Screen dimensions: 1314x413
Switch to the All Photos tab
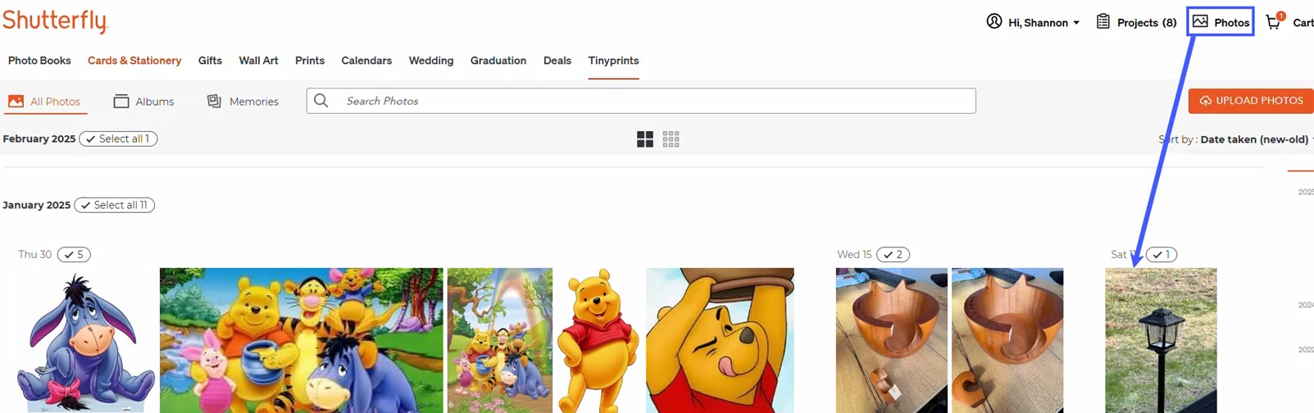pyautogui.click(x=44, y=102)
